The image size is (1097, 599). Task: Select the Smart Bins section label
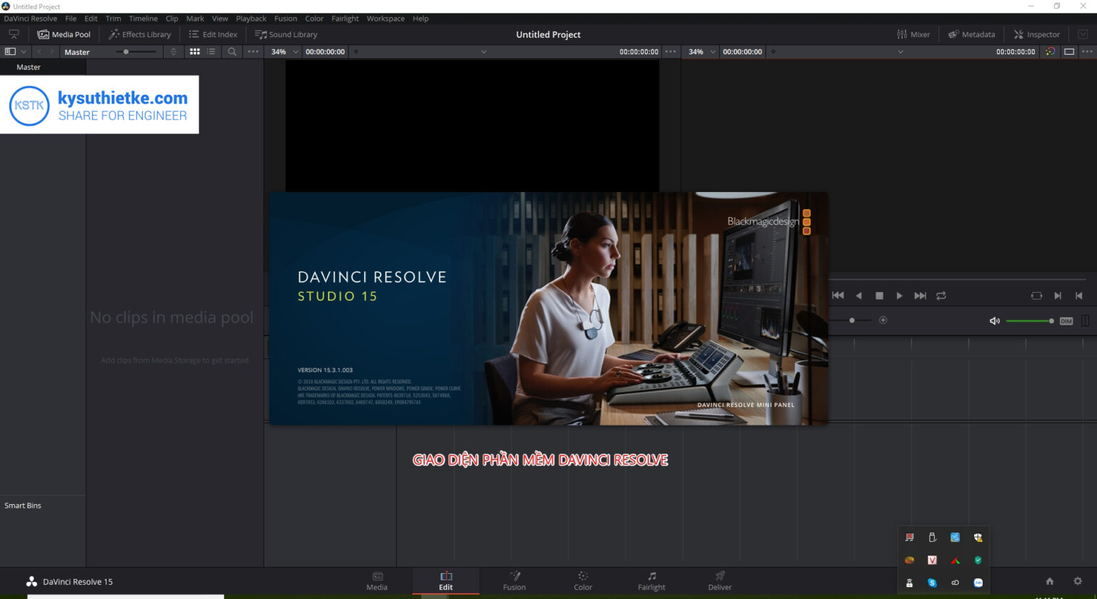[x=23, y=505]
